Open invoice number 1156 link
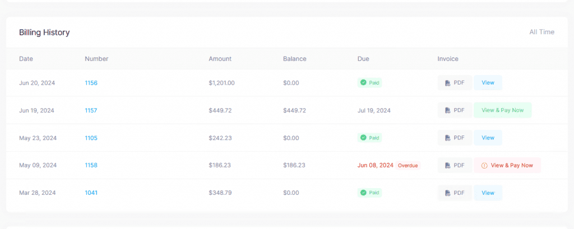The image size is (574, 229). coord(91,83)
